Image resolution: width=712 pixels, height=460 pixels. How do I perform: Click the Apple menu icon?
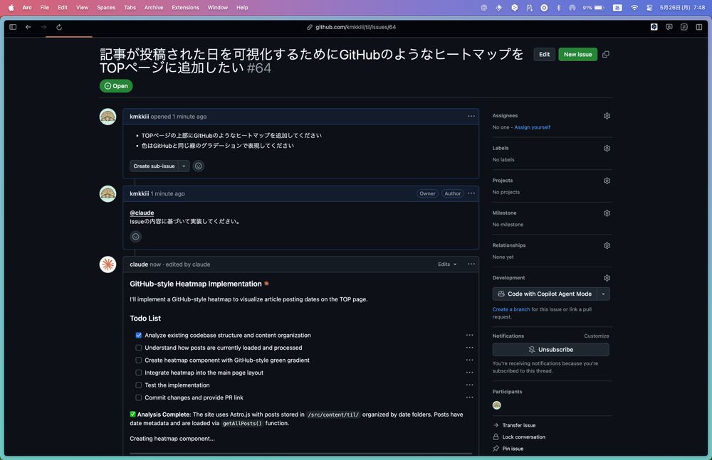[11, 8]
